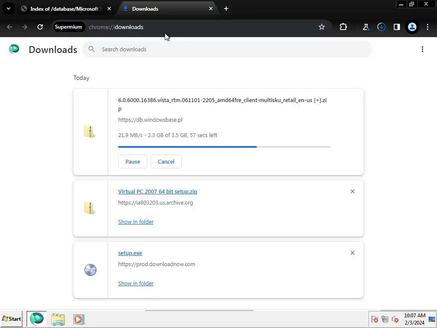Screen dimensions: 437x328
Task: Click the Vista zip download file icon
Action: tap(90, 132)
